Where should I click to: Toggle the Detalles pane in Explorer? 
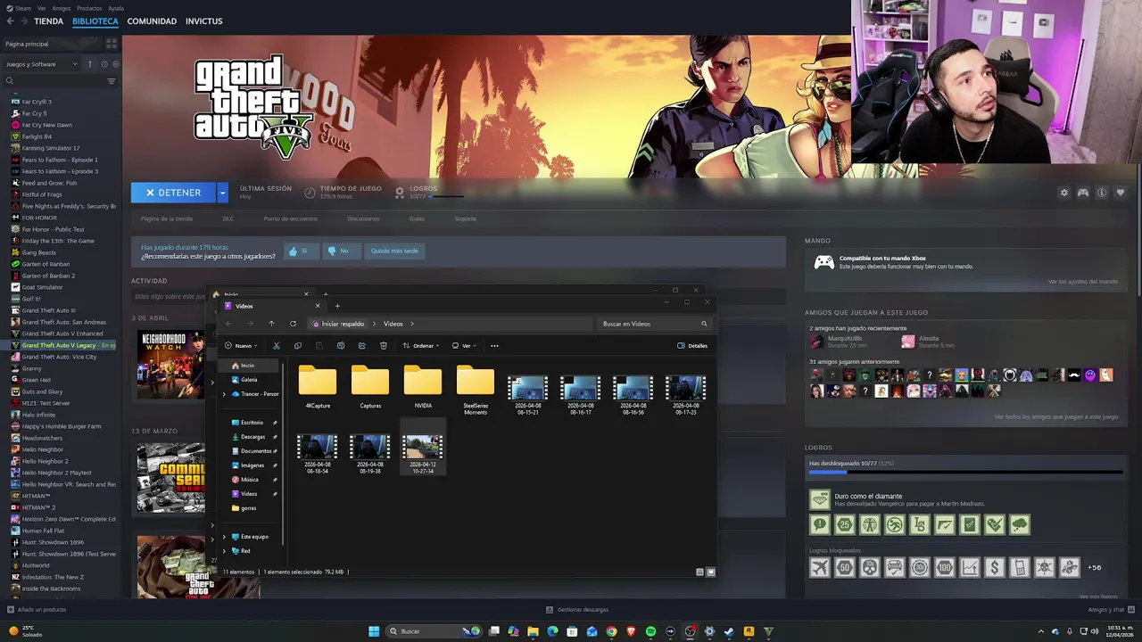click(692, 346)
